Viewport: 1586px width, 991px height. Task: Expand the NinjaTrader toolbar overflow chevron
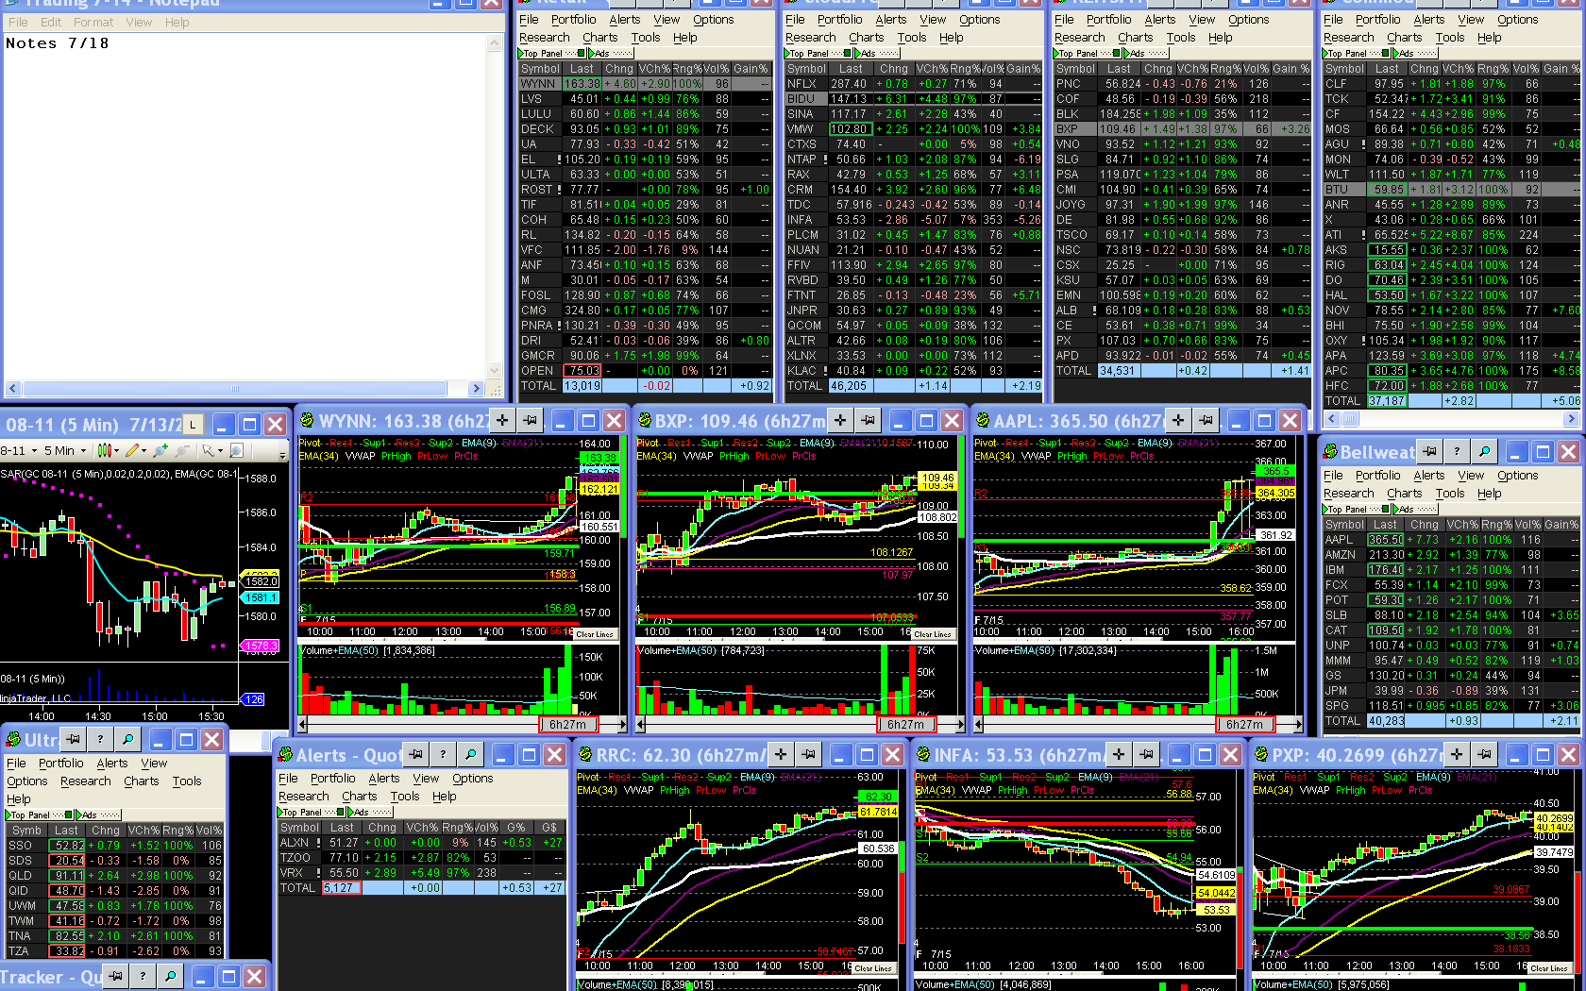282,455
